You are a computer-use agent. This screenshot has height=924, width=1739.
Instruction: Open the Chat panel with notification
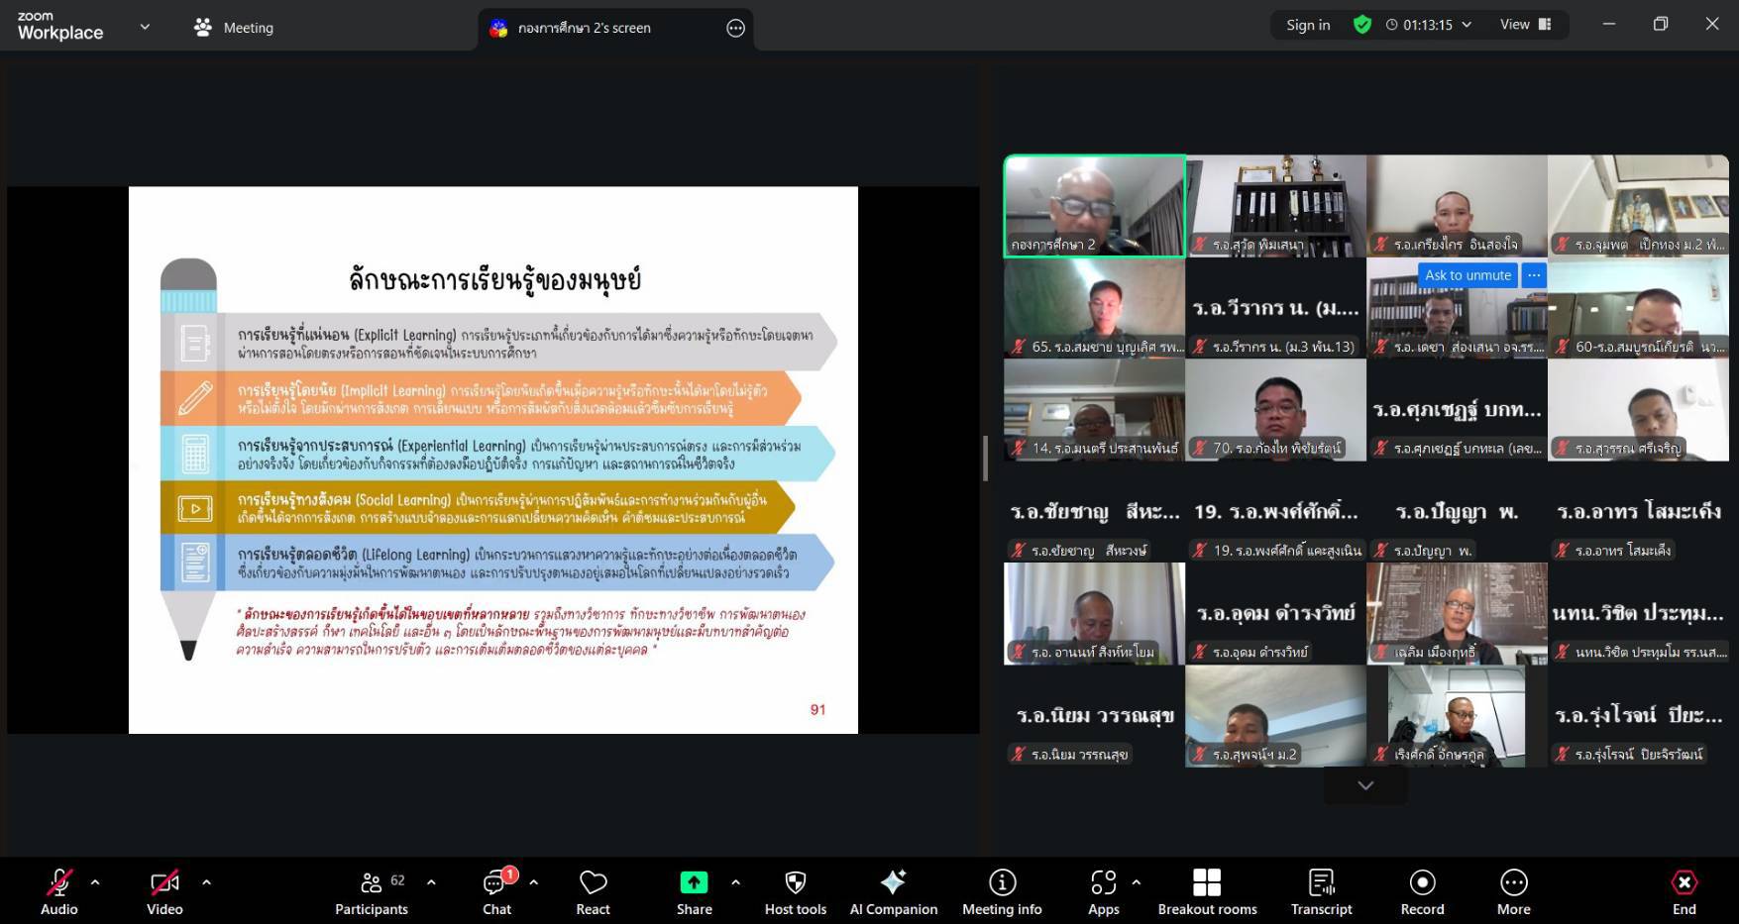pos(496,891)
